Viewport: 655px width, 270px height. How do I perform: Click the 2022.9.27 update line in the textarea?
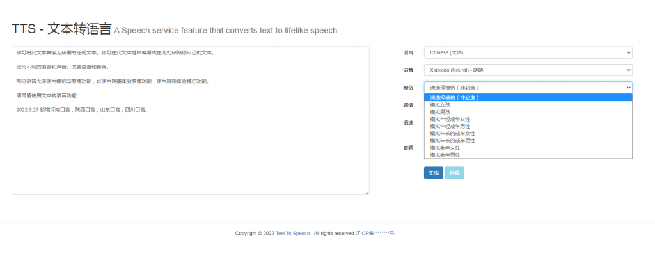(83, 110)
